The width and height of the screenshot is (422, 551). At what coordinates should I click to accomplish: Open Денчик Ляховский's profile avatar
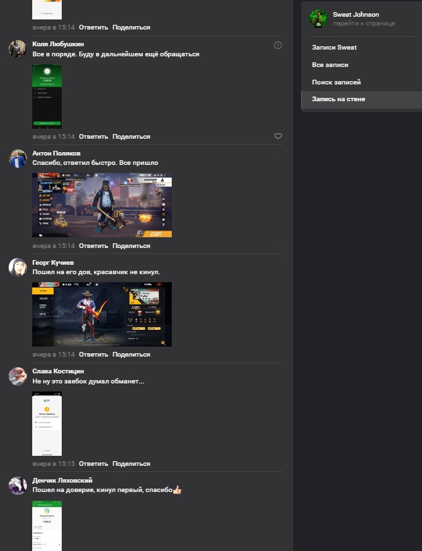pyautogui.click(x=17, y=485)
